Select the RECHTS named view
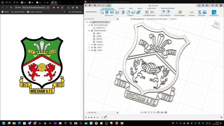 (99, 39)
